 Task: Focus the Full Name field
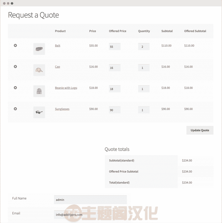click(x=90, y=200)
